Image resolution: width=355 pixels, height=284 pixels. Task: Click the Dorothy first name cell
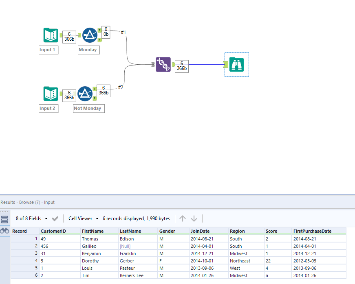(x=99, y=261)
